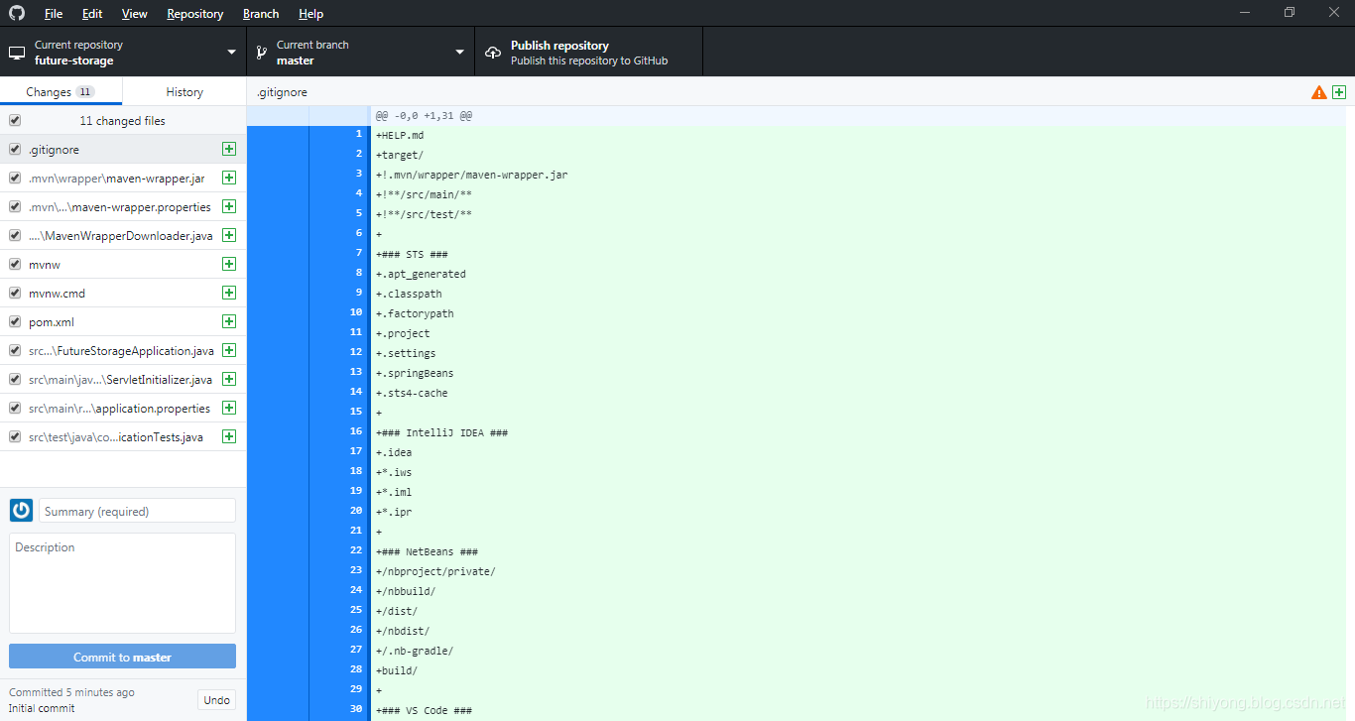Open the Repository menu
Screen dimensions: 1355x721
(x=194, y=13)
